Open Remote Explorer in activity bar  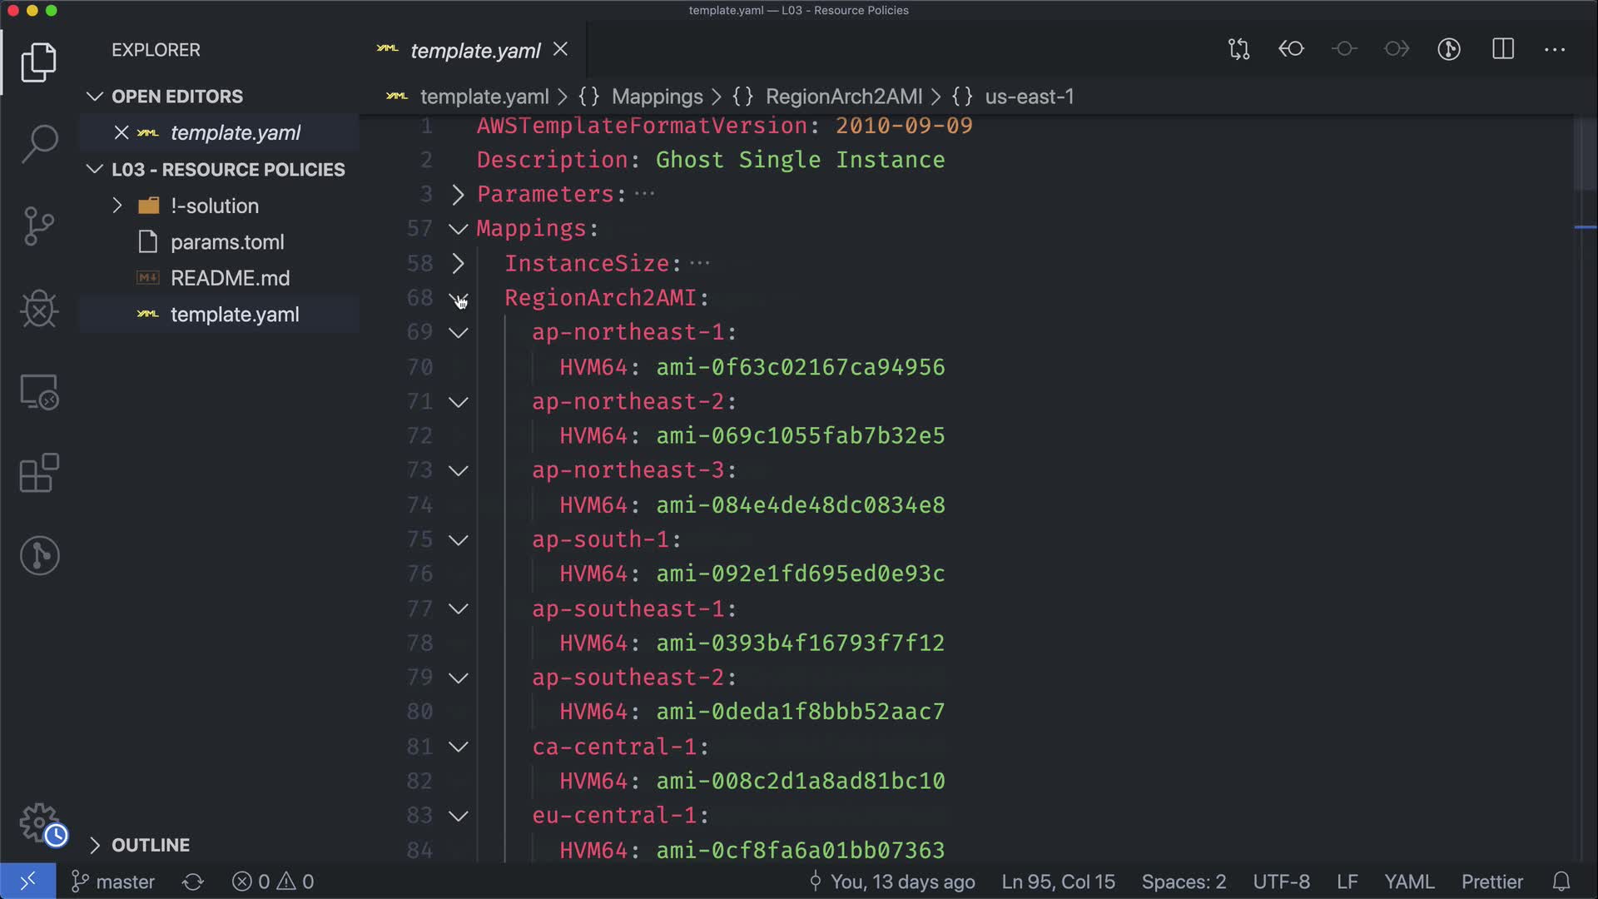click(x=39, y=391)
